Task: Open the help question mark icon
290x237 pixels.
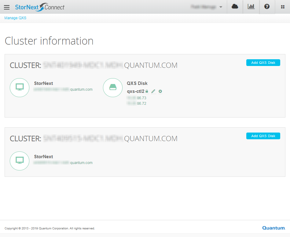Action: click(x=267, y=7)
